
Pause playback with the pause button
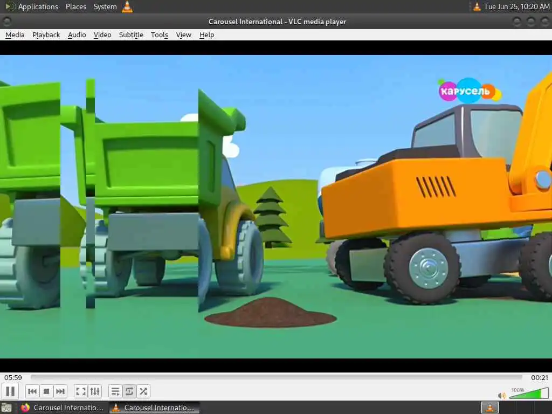10,391
